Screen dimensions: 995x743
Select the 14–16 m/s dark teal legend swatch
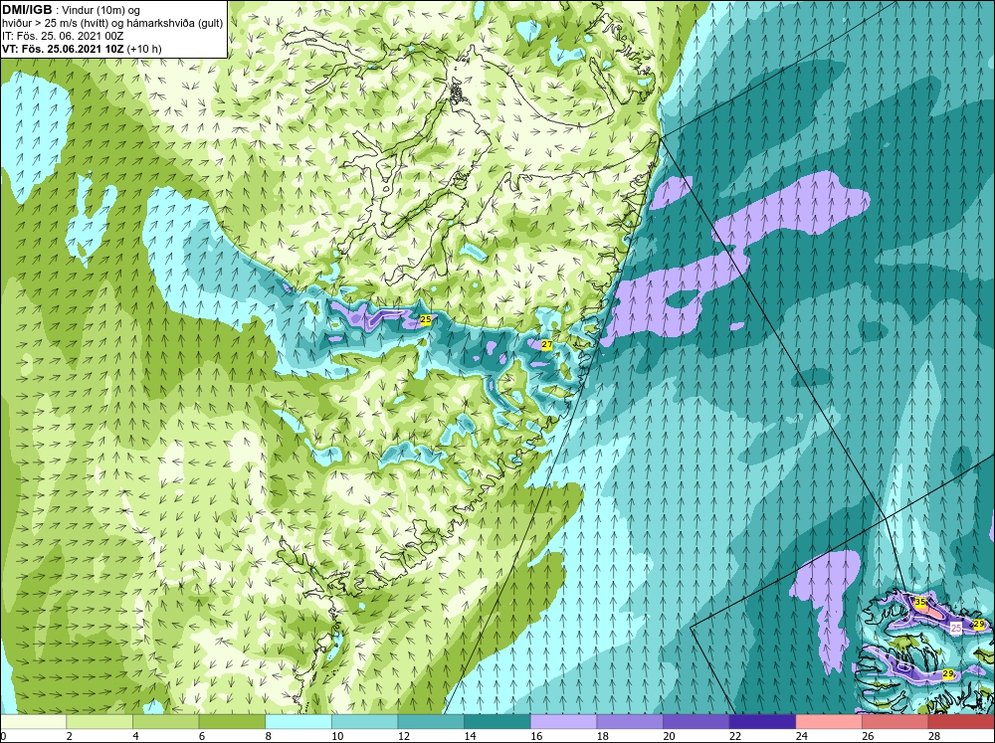[497, 722]
